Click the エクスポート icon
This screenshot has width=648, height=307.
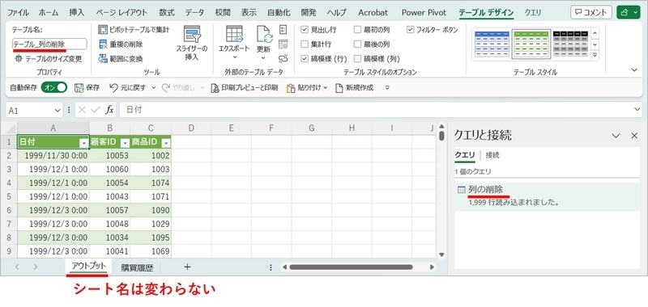[x=234, y=34]
